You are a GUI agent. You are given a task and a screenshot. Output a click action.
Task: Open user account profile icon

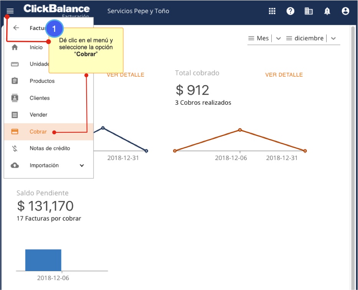pos(345,11)
